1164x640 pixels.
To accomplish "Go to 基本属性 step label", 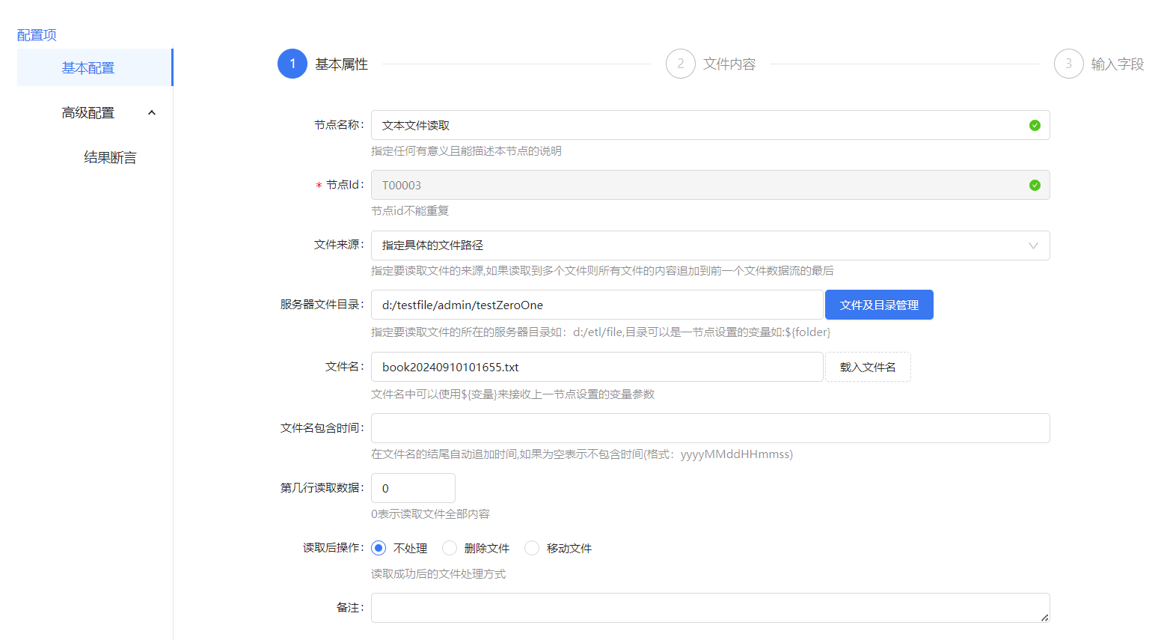I will point(341,64).
